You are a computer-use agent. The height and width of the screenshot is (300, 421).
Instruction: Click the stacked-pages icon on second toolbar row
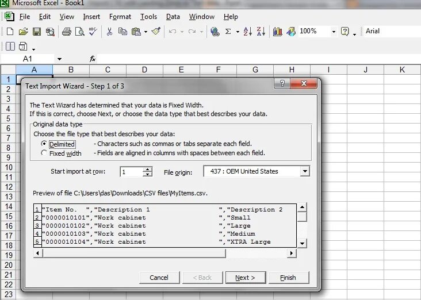23,46
